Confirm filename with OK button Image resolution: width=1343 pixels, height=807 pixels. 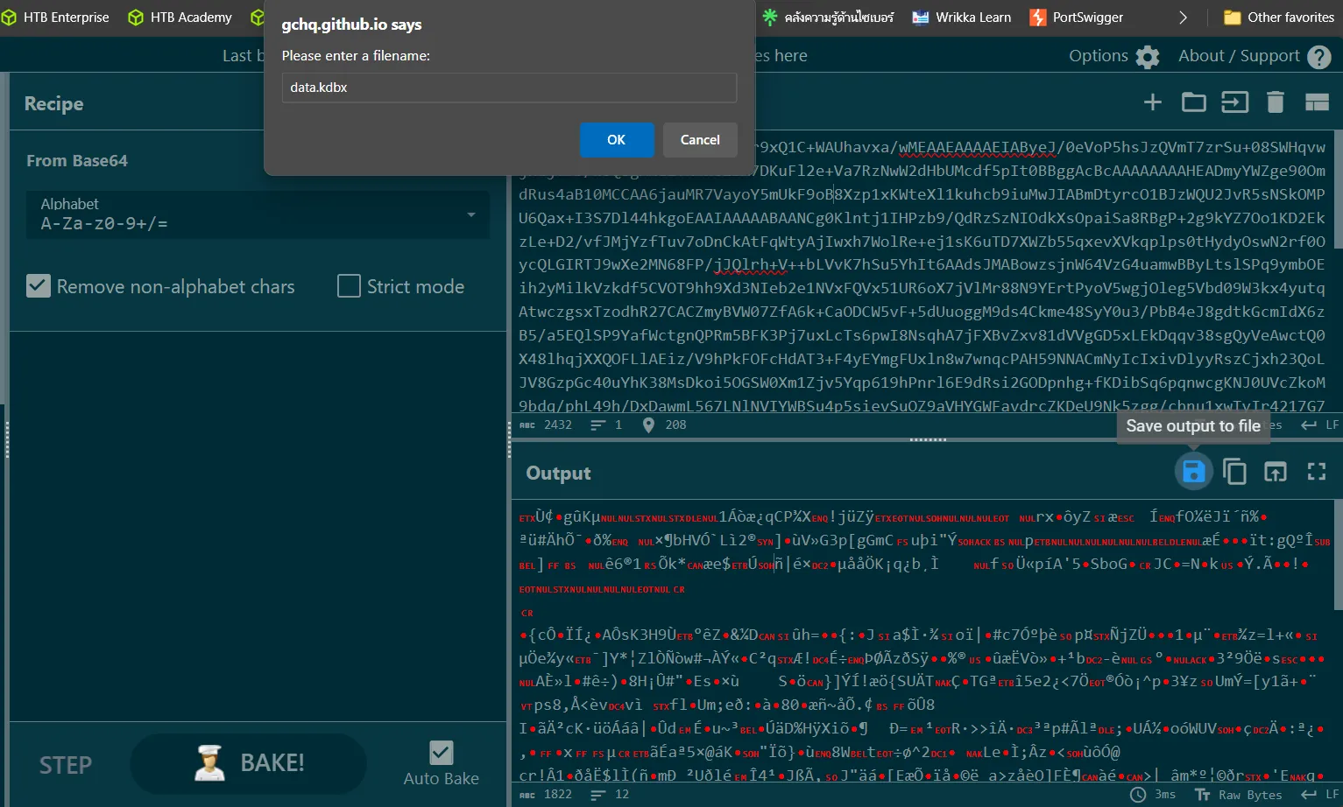(x=617, y=140)
